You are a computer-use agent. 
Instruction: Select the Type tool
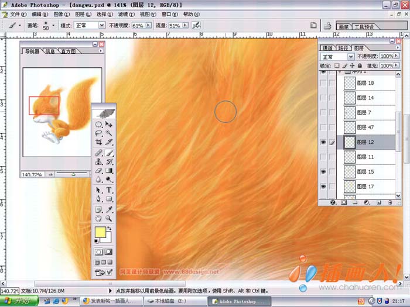coord(109,190)
